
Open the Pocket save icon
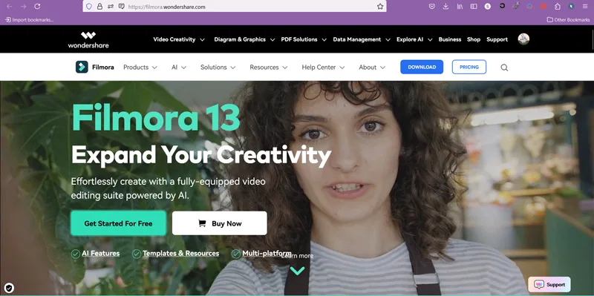[x=431, y=7]
